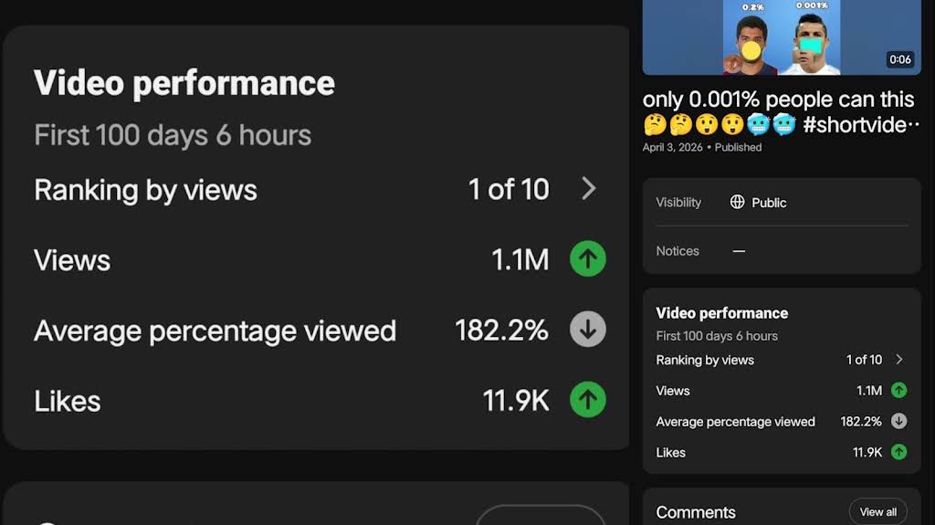
Task: Expand Ranking by views chevron in small sidebar card
Action: 899,359
